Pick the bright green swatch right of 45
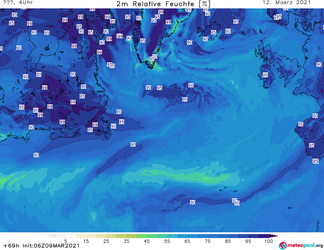 point(152,236)
